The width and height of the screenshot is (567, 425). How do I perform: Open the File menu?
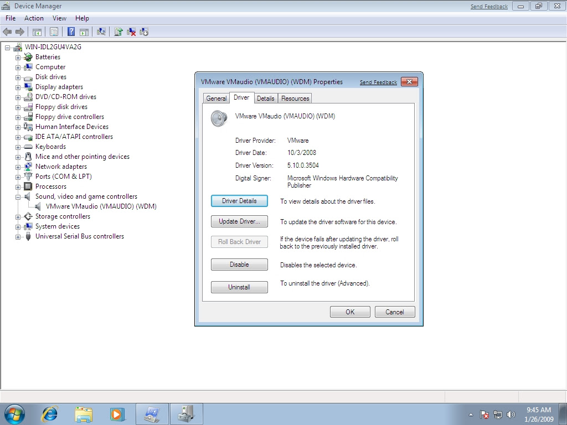[11, 18]
